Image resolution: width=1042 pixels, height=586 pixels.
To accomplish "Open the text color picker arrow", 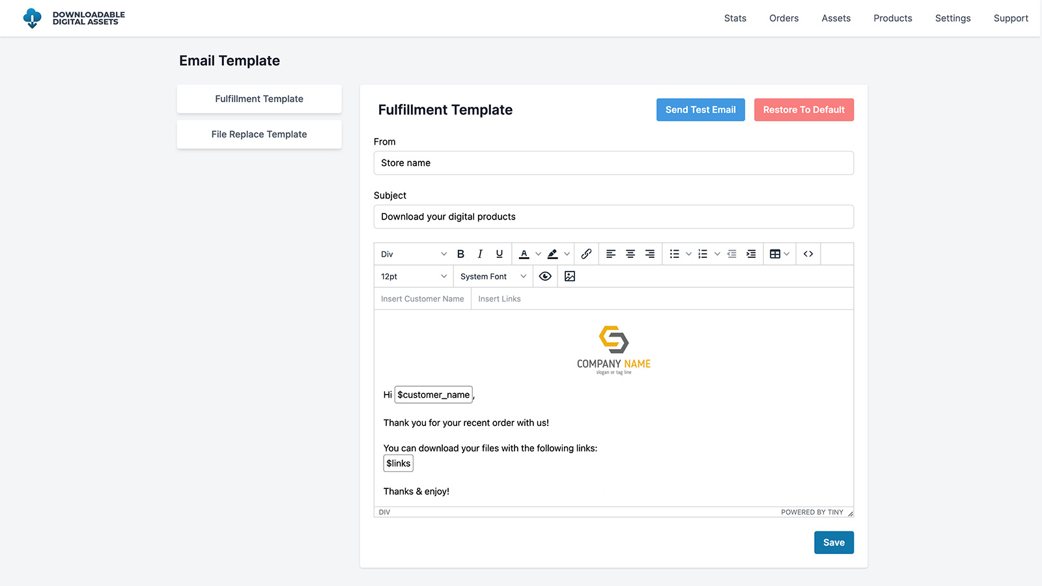I will (x=538, y=254).
